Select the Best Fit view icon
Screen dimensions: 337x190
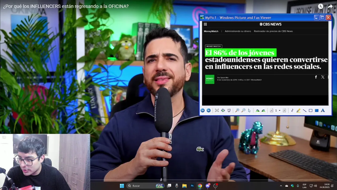(217, 111)
